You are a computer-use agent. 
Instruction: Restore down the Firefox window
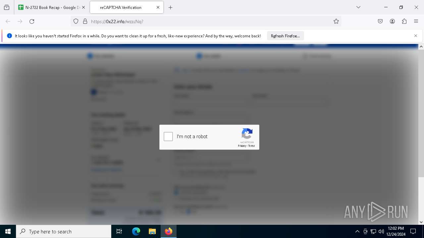coord(401,7)
